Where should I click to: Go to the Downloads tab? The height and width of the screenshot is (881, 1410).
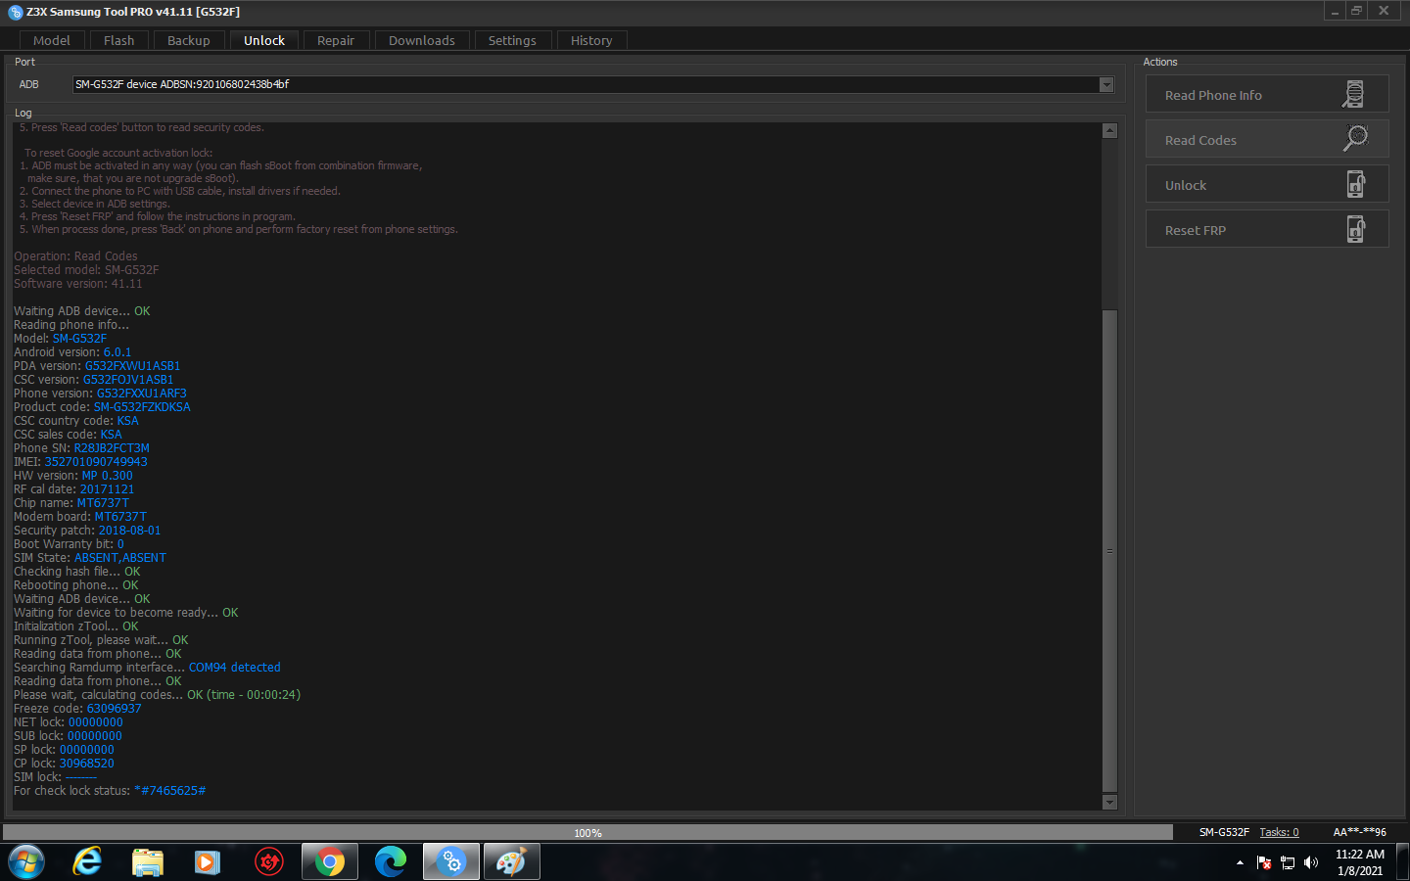click(x=422, y=40)
